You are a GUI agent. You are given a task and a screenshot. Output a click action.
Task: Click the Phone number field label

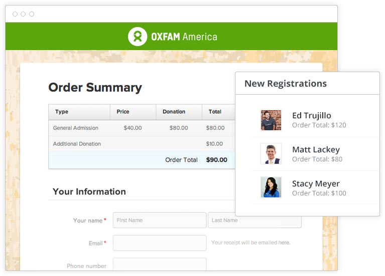pyautogui.click(x=86, y=266)
